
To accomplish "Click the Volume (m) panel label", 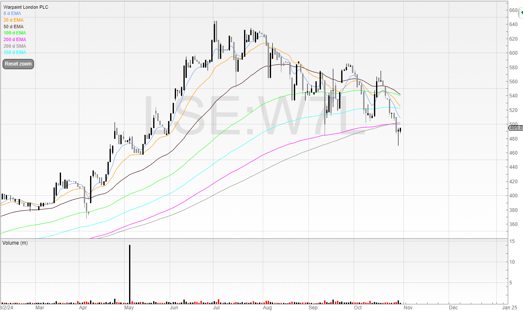I will [x=15, y=243].
